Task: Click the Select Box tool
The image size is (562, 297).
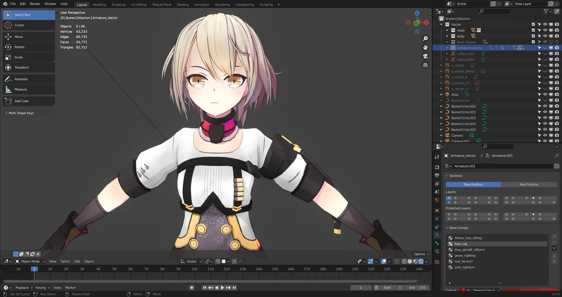Action: coord(29,15)
